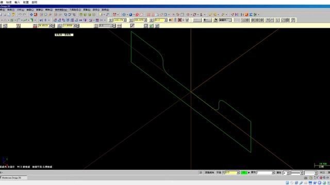This screenshot has height=185, width=330.
Task: Click the Apply icon left of green checkmark
Action: click(146, 26)
